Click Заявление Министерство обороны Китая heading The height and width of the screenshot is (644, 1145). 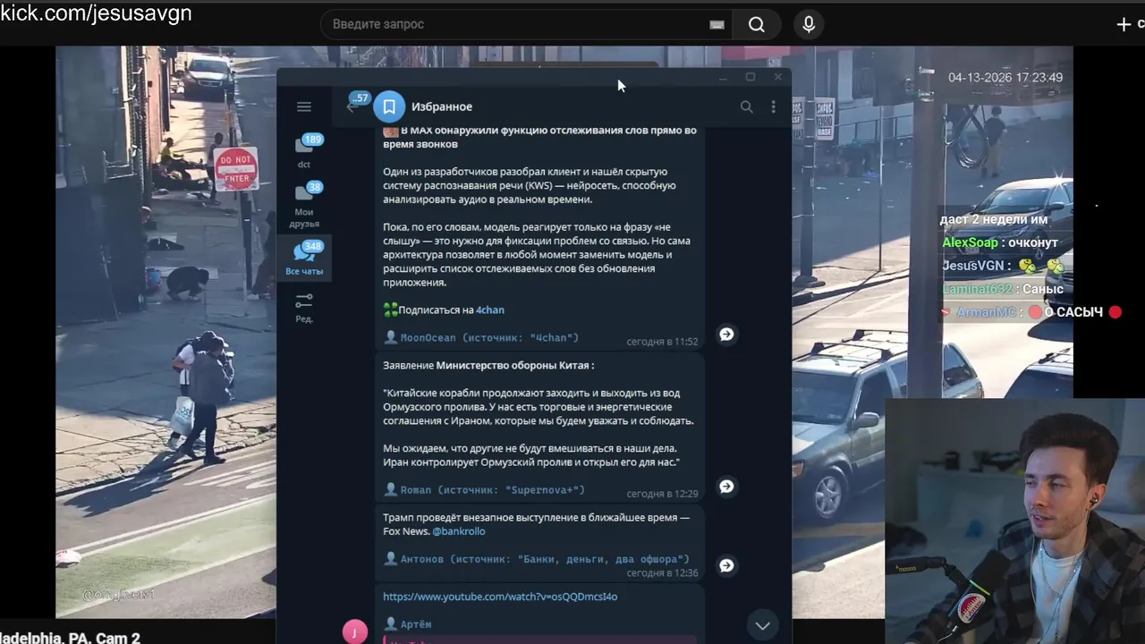tap(488, 366)
